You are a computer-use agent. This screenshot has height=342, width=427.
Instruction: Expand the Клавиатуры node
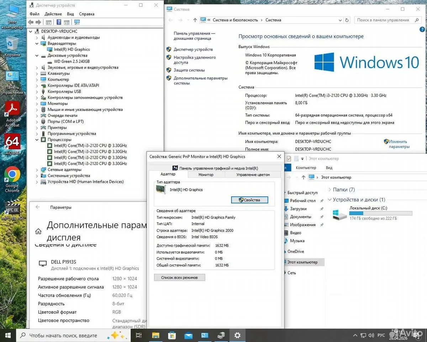pyautogui.click(x=37, y=73)
